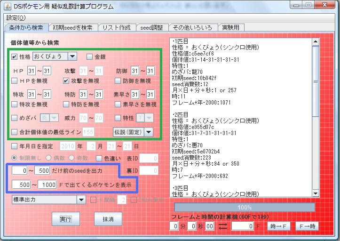Click the seed range start field showing 0
The image size is (340, 241).
coord(19,171)
